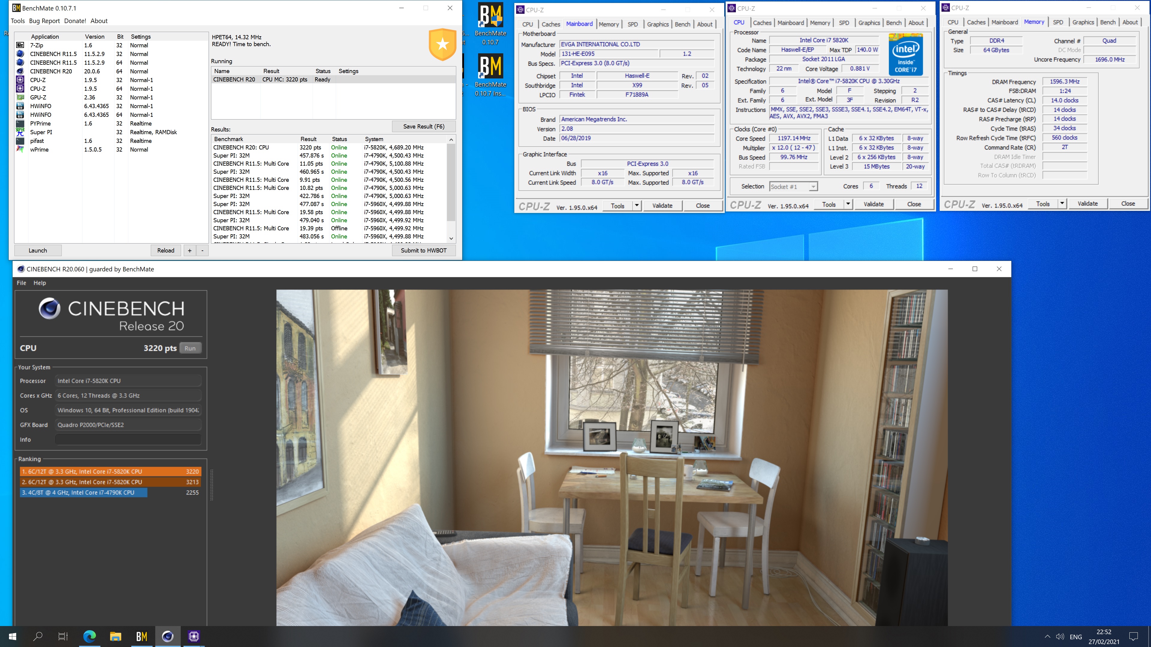Select the Super PI icon in application list

(20, 132)
